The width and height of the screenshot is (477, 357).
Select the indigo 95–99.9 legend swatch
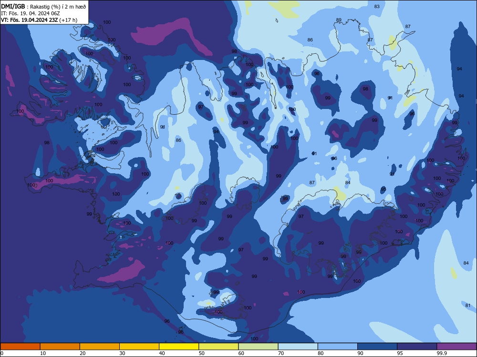point(417,347)
